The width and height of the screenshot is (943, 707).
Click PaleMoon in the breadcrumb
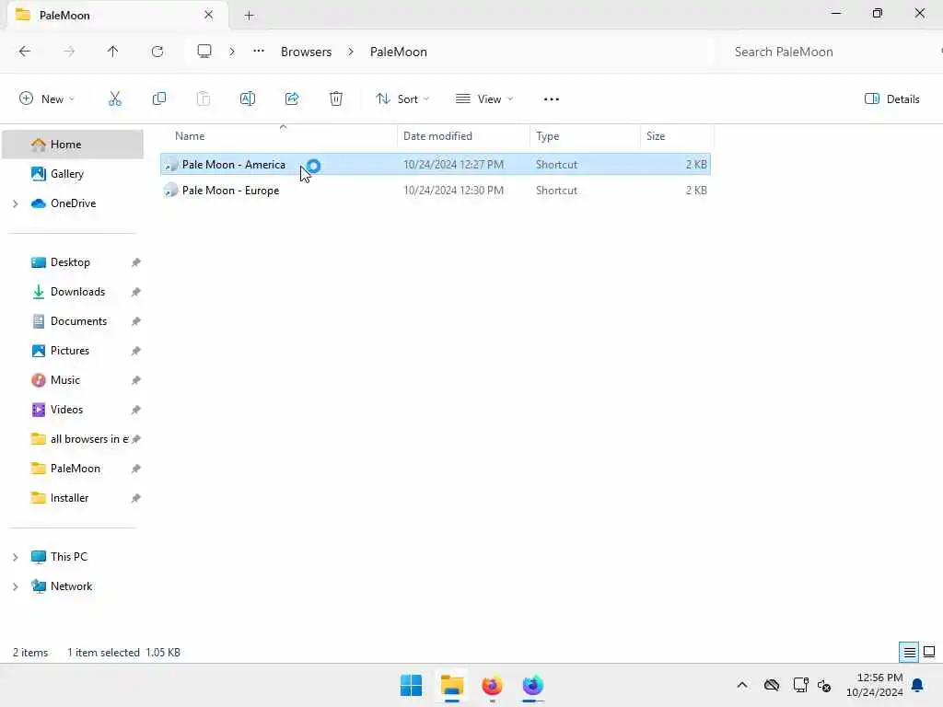399,52
